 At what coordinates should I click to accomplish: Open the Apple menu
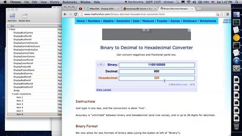(x=5, y=2)
